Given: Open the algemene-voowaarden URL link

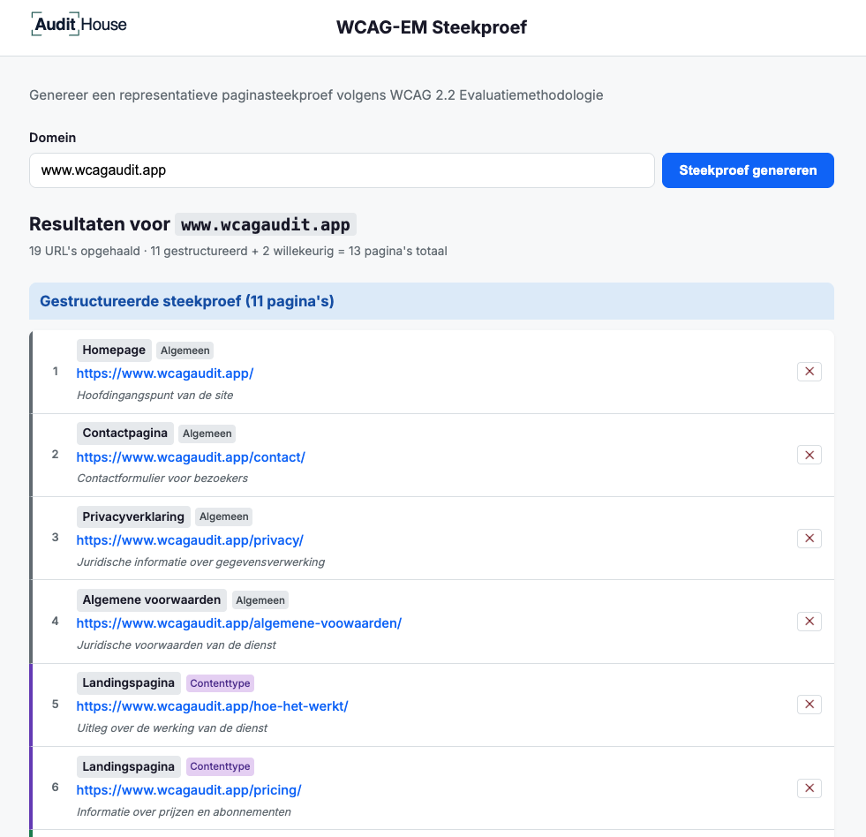Looking at the screenshot, I should click(238, 623).
